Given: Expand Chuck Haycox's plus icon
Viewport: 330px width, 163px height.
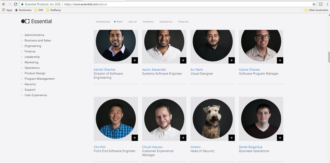Looking at the screenshot, I should (183, 138).
